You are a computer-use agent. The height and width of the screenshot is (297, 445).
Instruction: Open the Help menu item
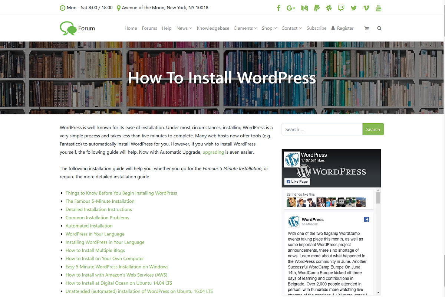[x=167, y=28]
